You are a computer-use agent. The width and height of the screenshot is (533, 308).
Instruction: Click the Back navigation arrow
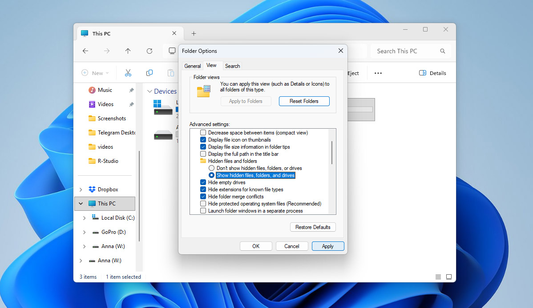pyautogui.click(x=85, y=51)
